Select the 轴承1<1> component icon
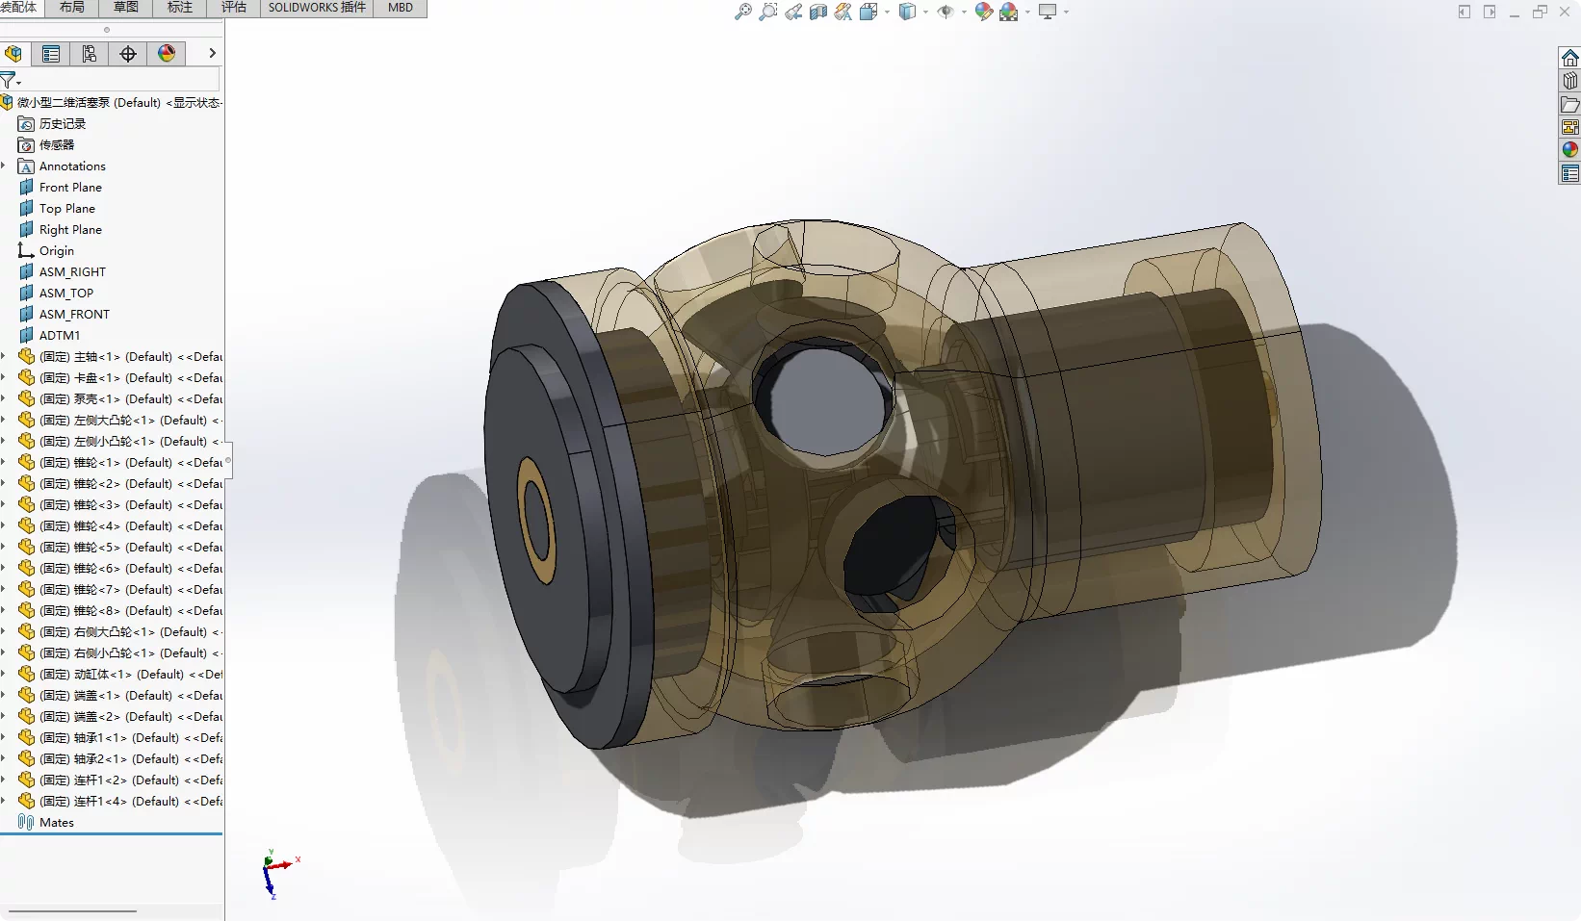Image resolution: width=1581 pixels, height=921 pixels. pyautogui.click(x=26, y=738)
